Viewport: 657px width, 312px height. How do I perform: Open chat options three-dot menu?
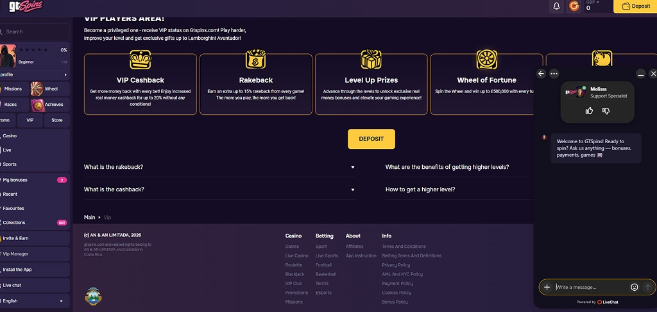pos(554,74)
